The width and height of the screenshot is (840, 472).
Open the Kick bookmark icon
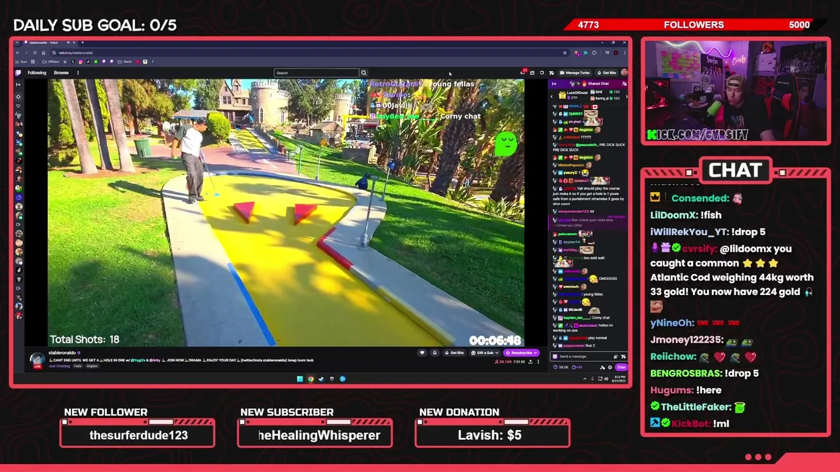click(96, 62)
